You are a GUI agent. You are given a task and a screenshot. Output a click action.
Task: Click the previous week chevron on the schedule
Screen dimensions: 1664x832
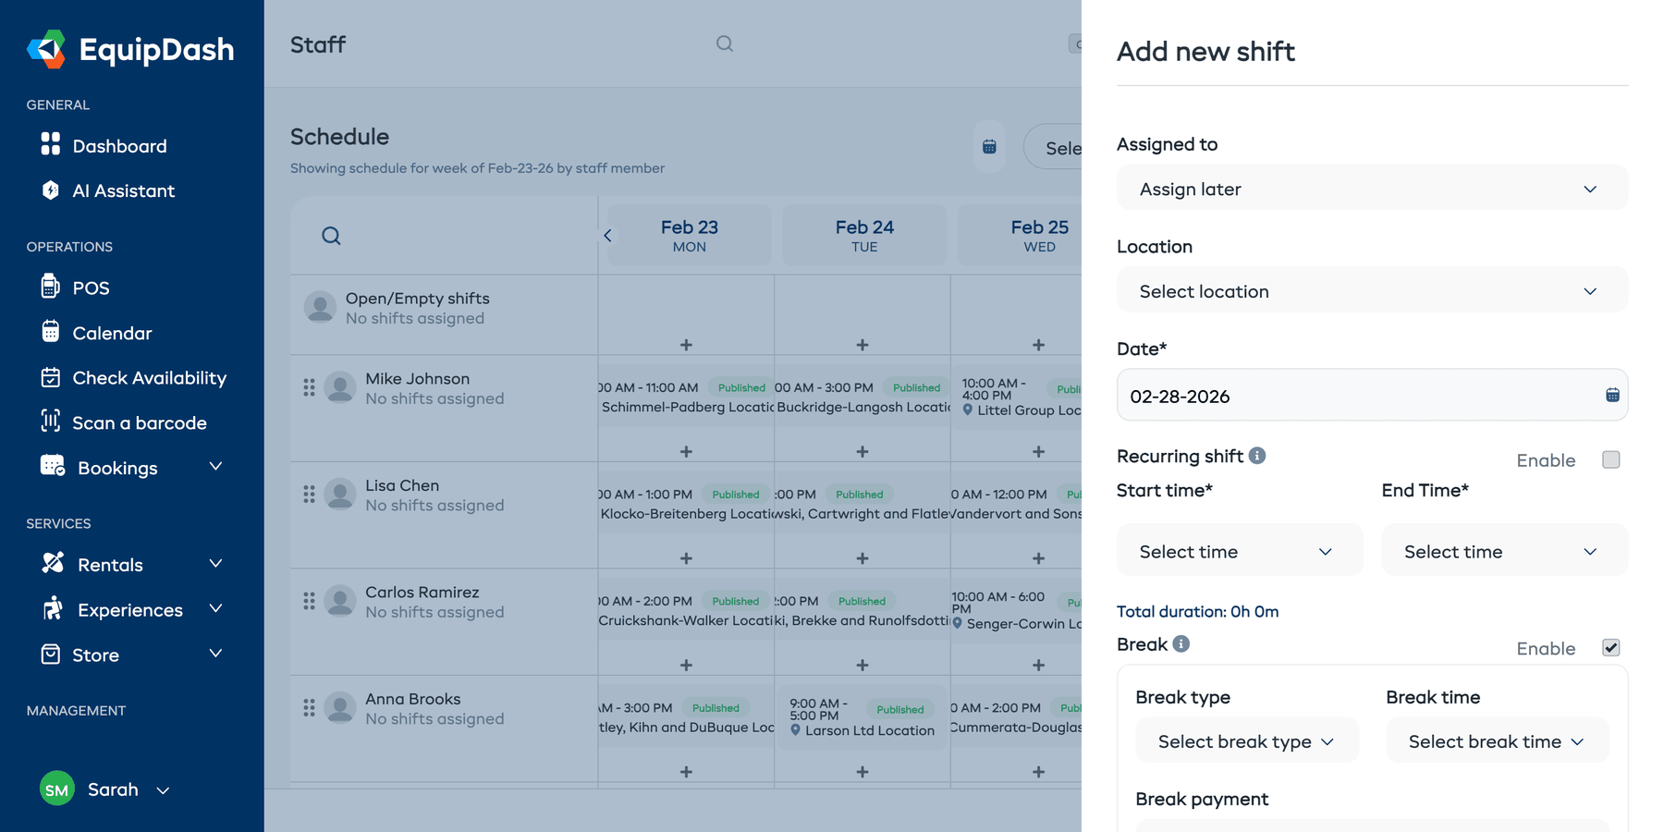coord(608,235)
